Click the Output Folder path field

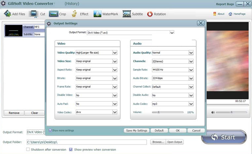pos(87,142)
